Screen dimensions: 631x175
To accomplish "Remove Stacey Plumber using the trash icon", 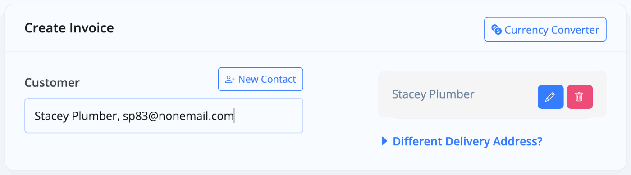I will [x=580, y=97].
